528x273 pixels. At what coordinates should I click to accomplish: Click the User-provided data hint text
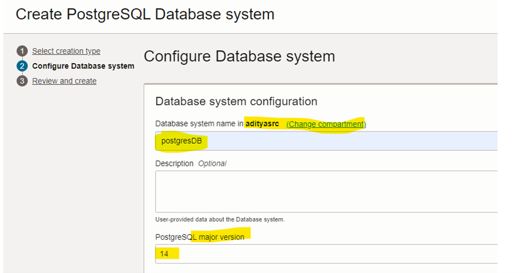[220, 220]
